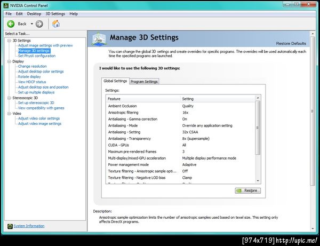Click main panel scrollbar up arrow
Image resolution: width=320 pixels, height=246 pixels.
click(x=313, y=34)
